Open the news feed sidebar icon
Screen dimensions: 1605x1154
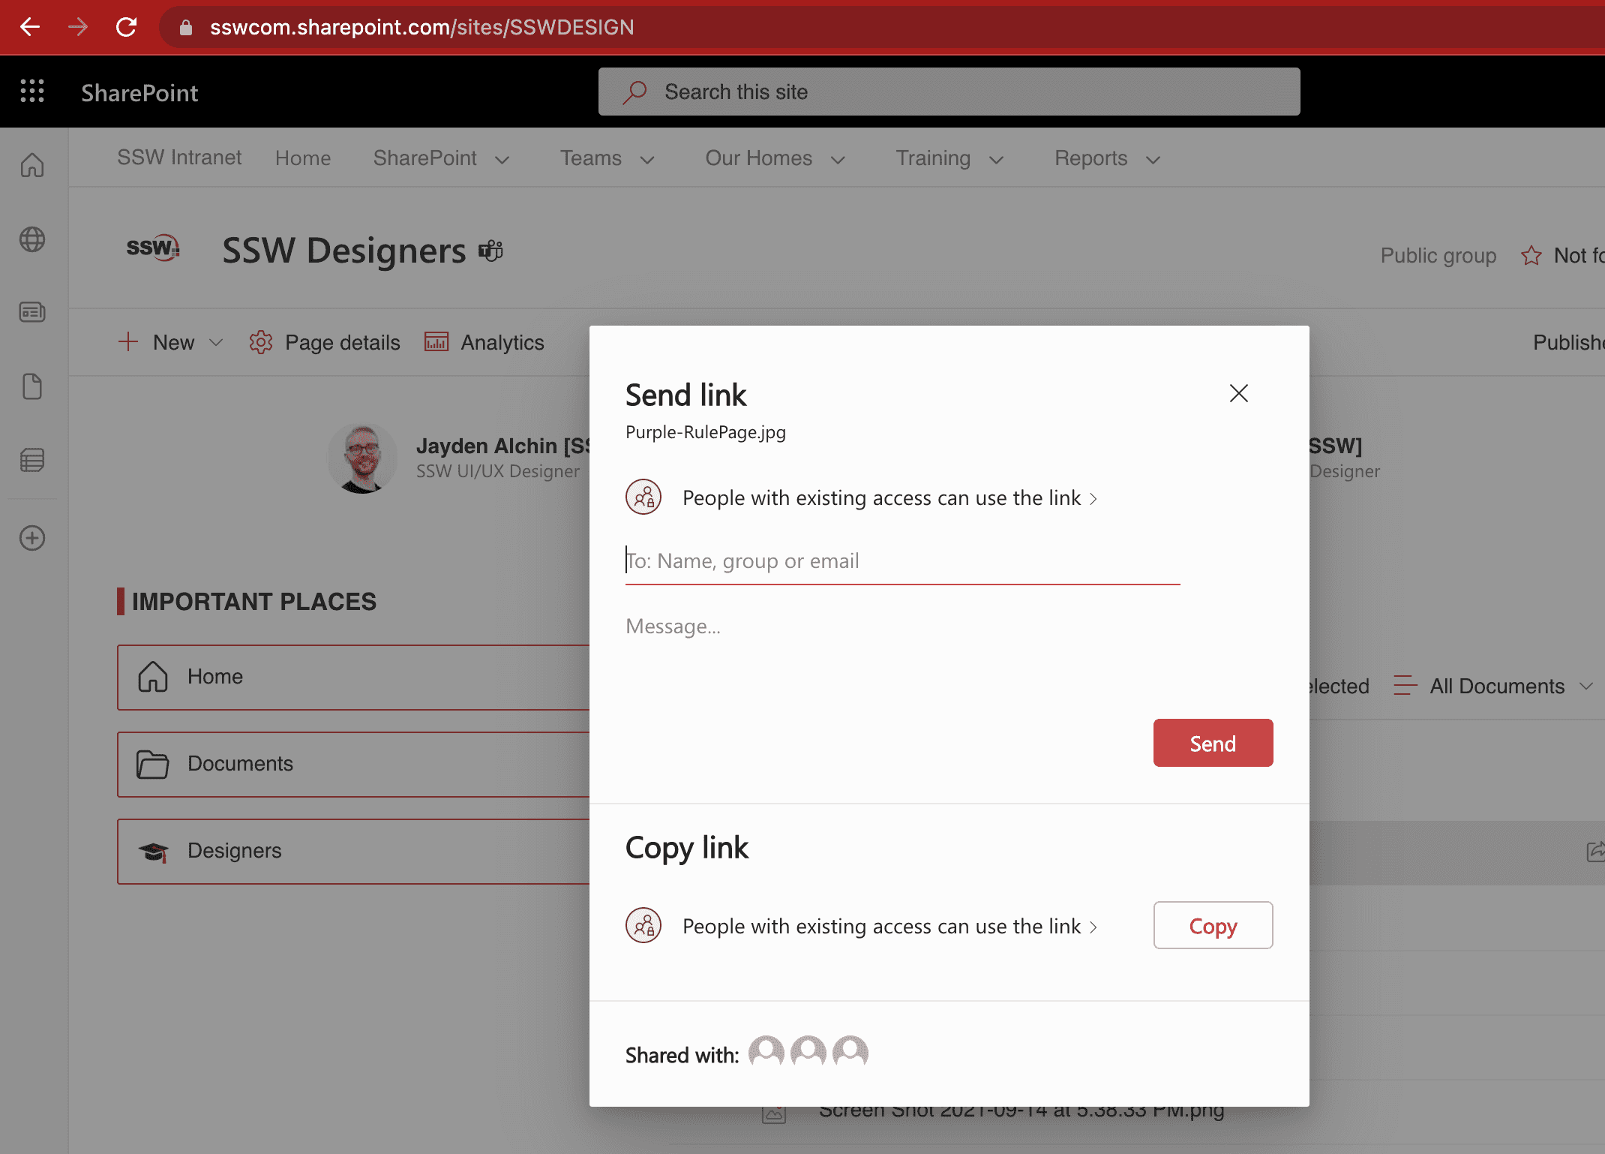tap(32, 312)
